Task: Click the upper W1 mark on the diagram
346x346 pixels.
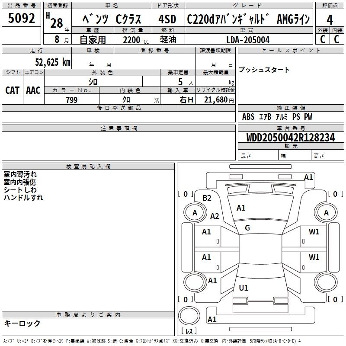Action: pos(314,232)
